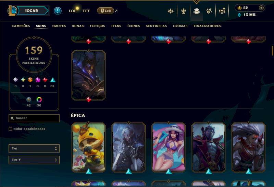Open the Store coins icon
Image resolution: width=274 pixels, height=187 pixels.
pos(222,11)
